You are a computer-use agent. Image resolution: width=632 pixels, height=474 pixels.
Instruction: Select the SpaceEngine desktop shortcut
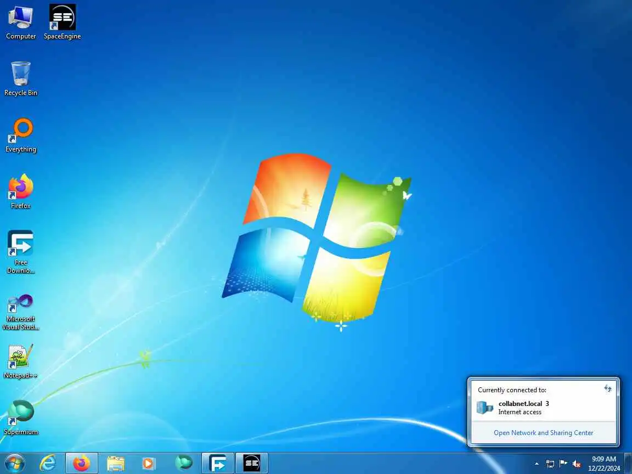coord(62,22)
